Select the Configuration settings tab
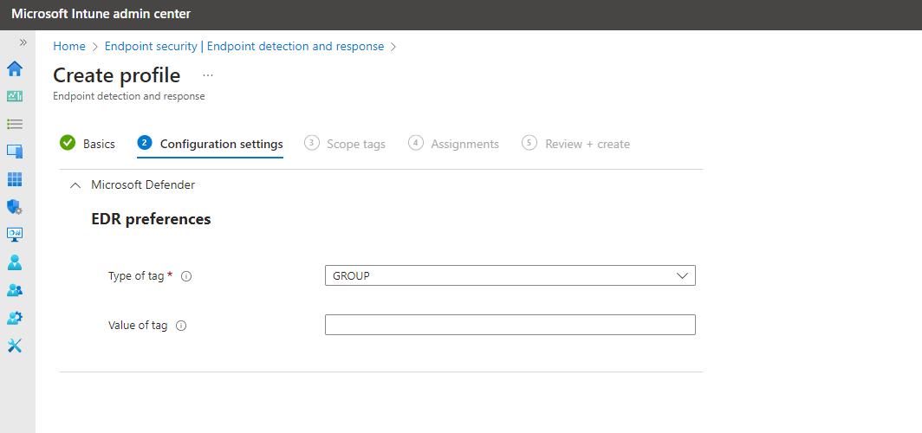Image resolution: width=922 pixels, height=433 pixels. (x=210, y=144)
